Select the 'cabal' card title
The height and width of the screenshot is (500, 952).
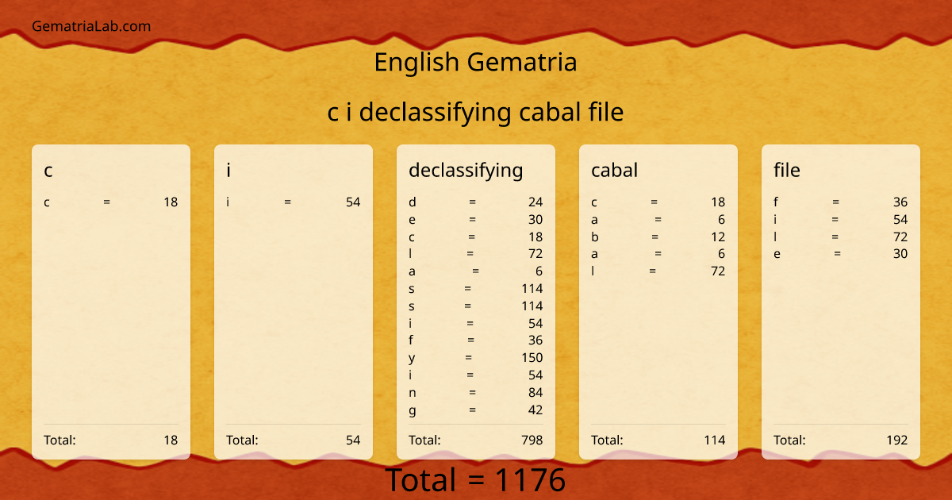click(x=614, y=170)
